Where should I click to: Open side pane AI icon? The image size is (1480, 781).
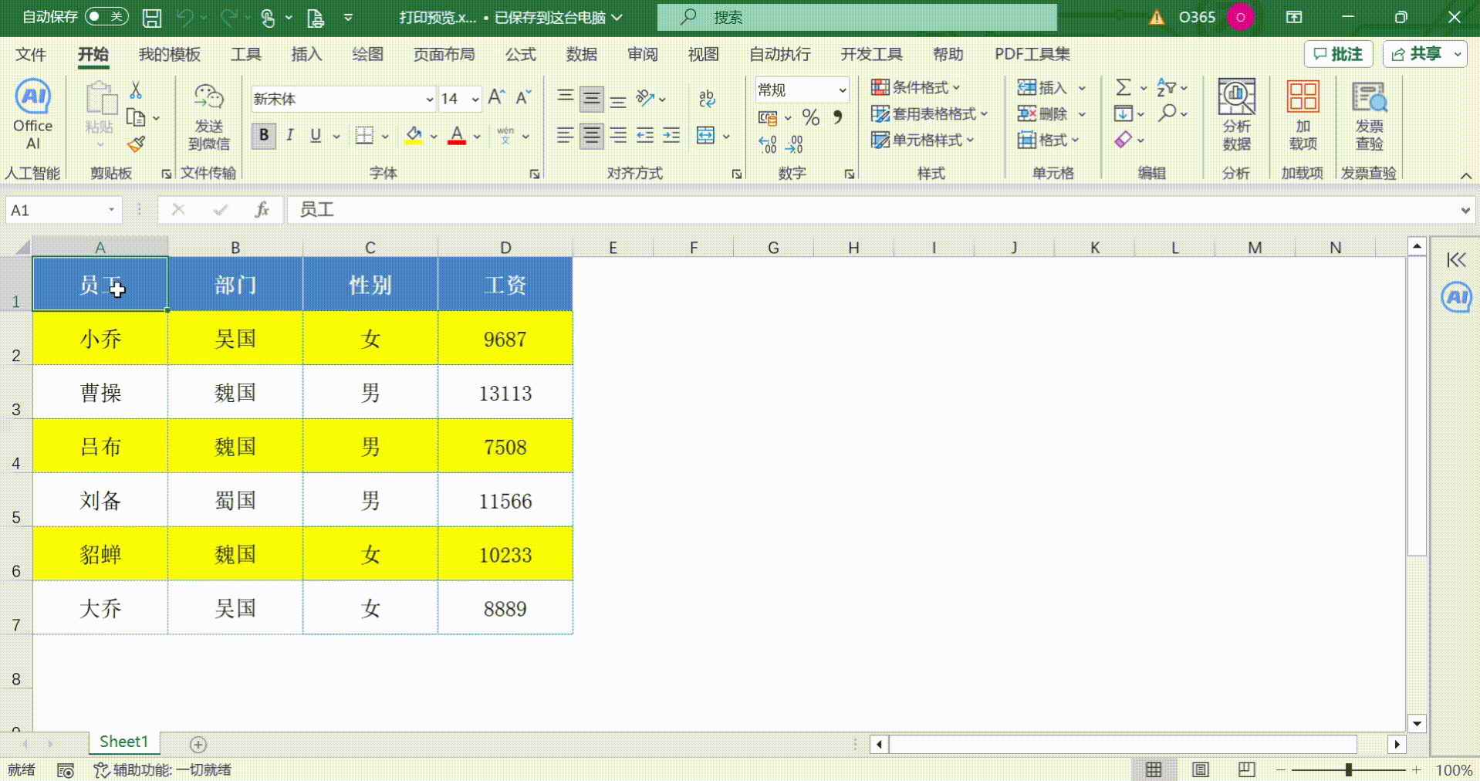point(1456,297)
